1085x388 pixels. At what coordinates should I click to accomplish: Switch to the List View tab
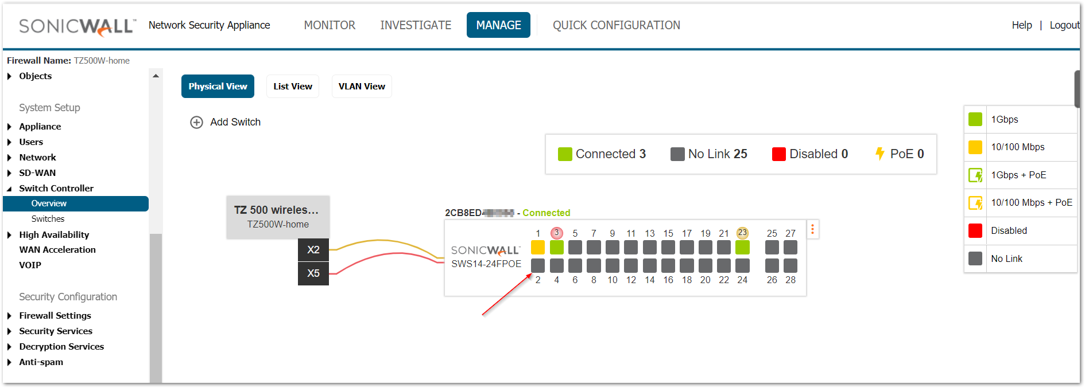(x=293, y=87)
